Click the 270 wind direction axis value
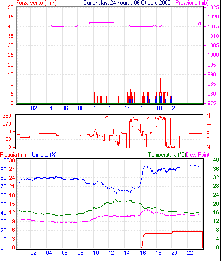Viewport: 221px width, 261px height. (x=7, y=124)
